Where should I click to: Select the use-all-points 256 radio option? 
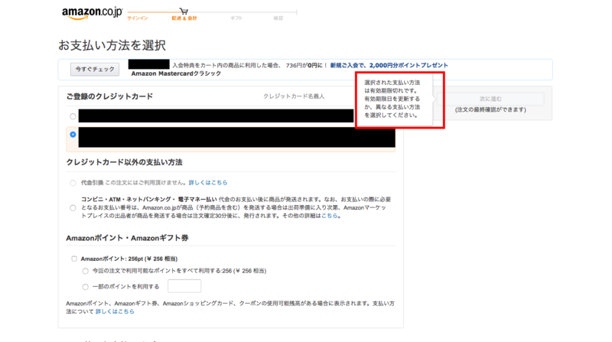[x=85, y=271]
